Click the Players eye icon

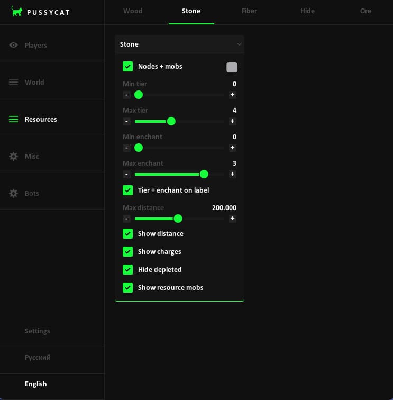click(14, 45)
